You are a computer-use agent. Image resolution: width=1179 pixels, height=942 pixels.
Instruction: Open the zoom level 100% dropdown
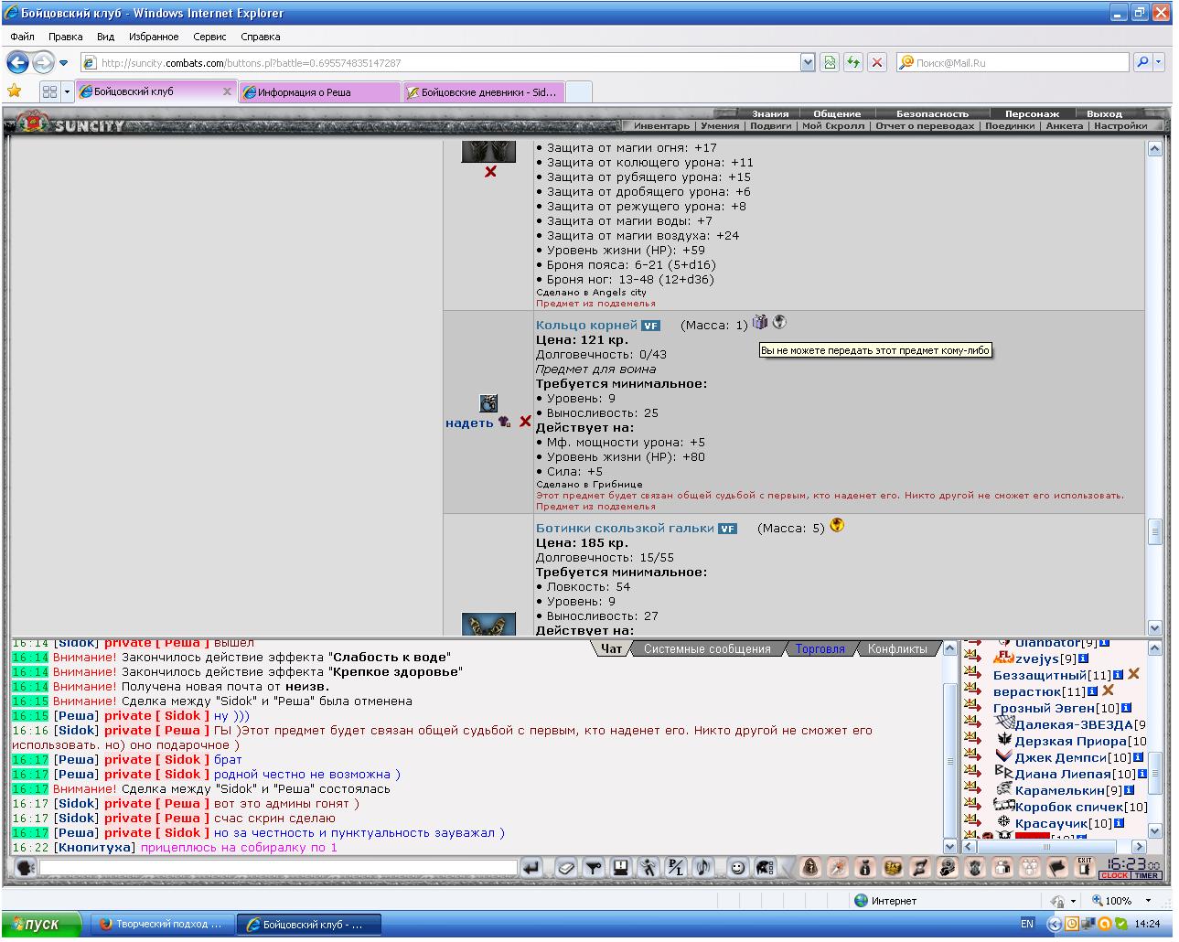1148,900
